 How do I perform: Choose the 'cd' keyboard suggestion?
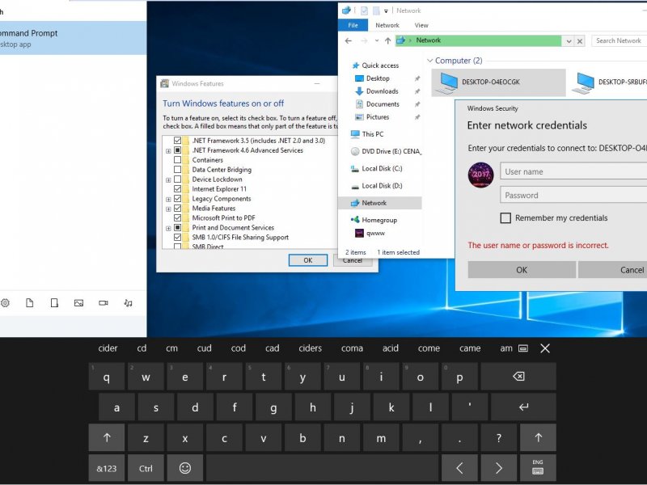[142, 348]
